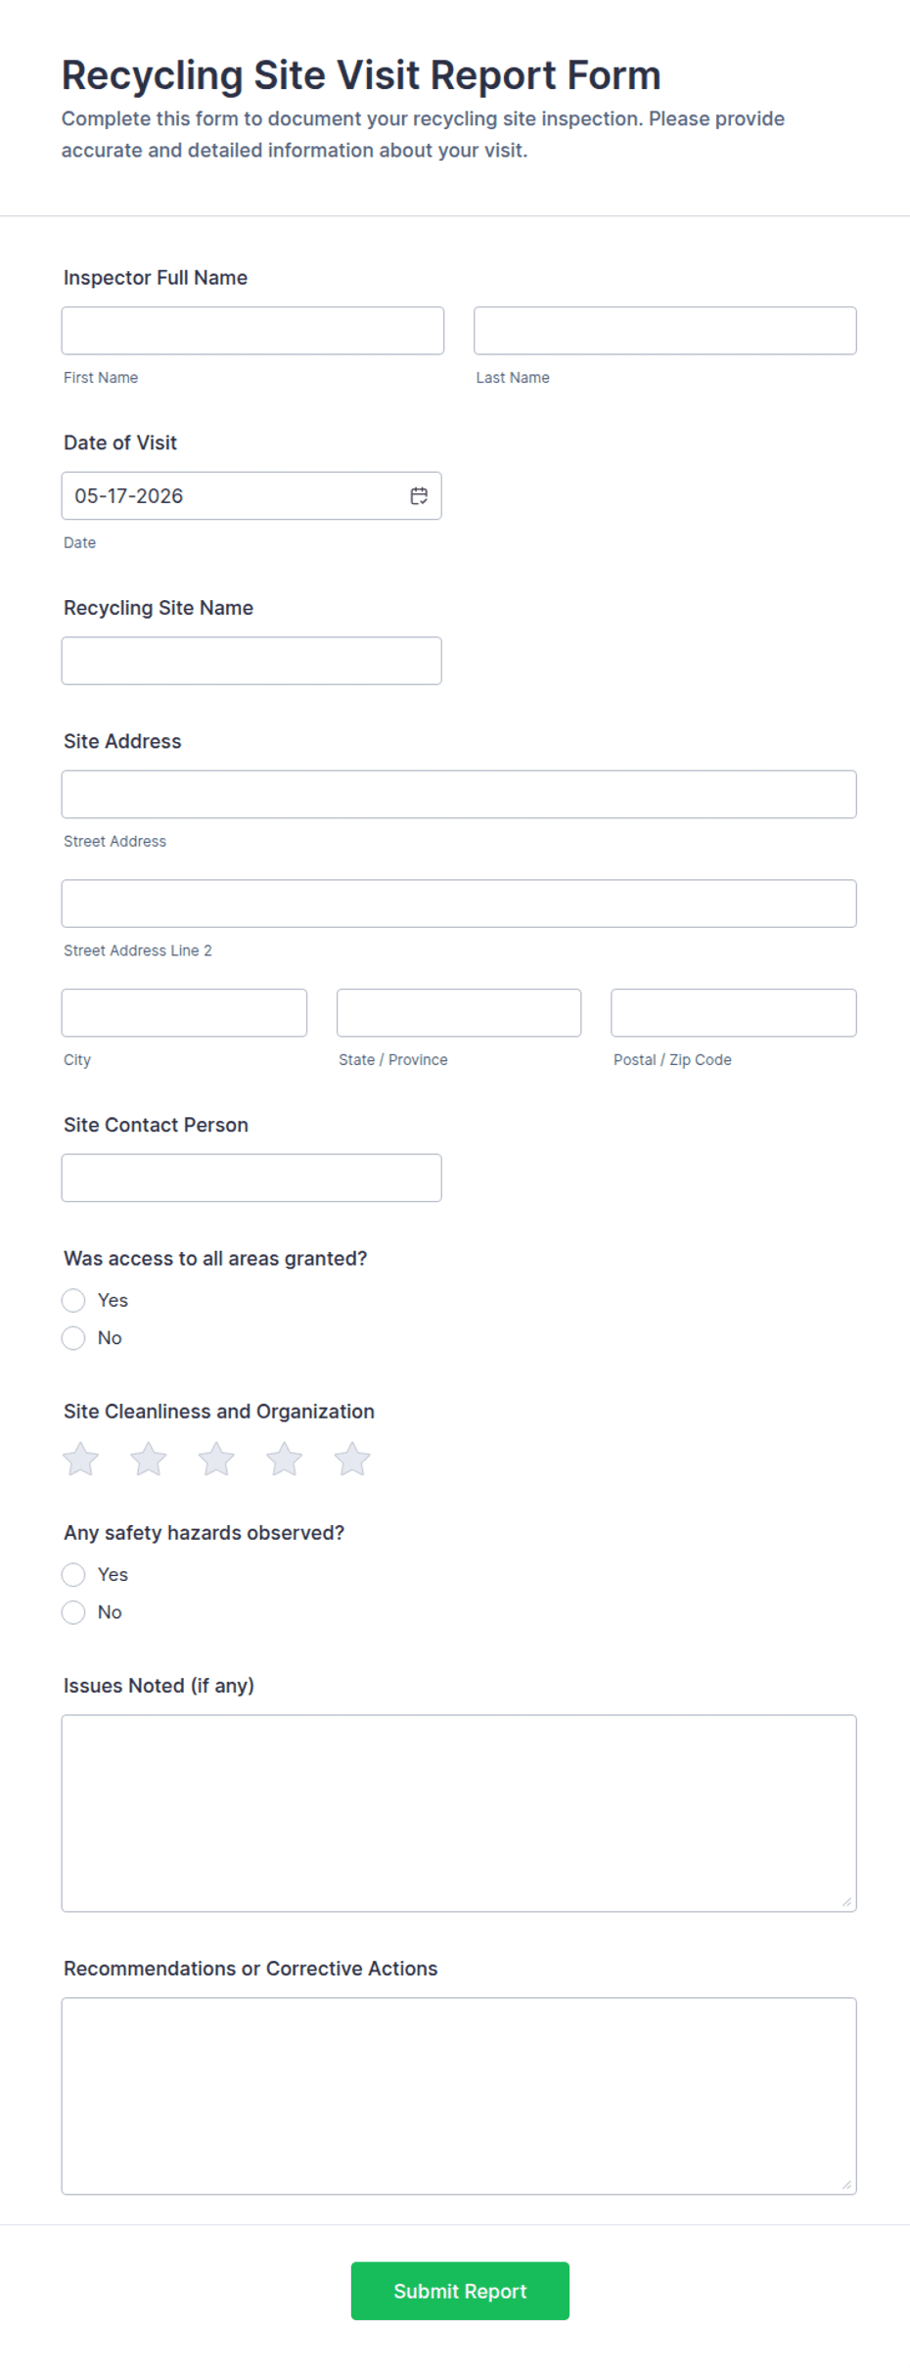Open the calendar date picker icon

[419, 496]
